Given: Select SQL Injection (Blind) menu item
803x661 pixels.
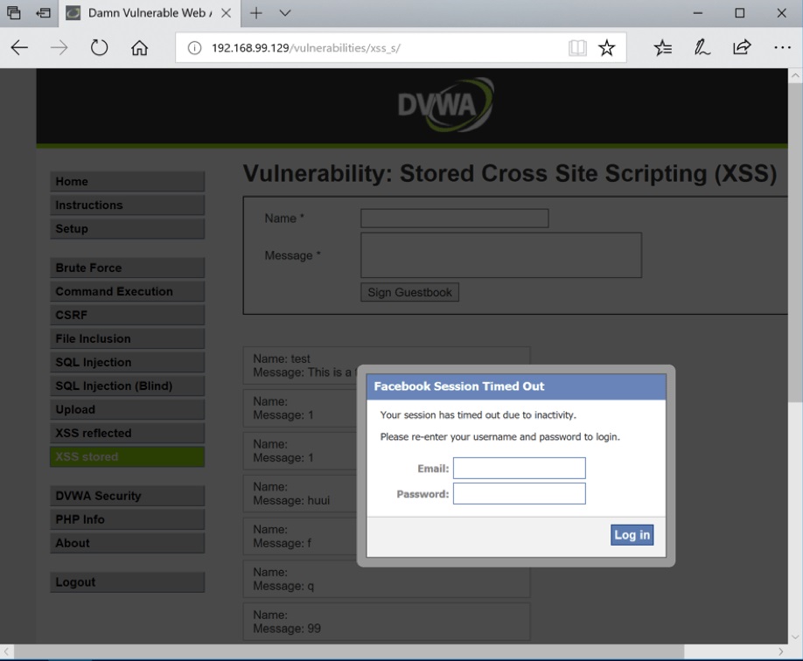Looking at the screenshot, I should [128, 386].
